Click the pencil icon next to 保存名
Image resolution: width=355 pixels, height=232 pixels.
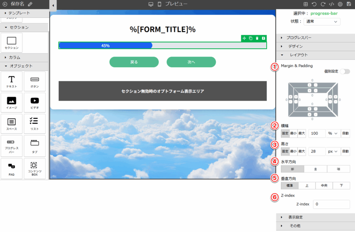[30, 4]
